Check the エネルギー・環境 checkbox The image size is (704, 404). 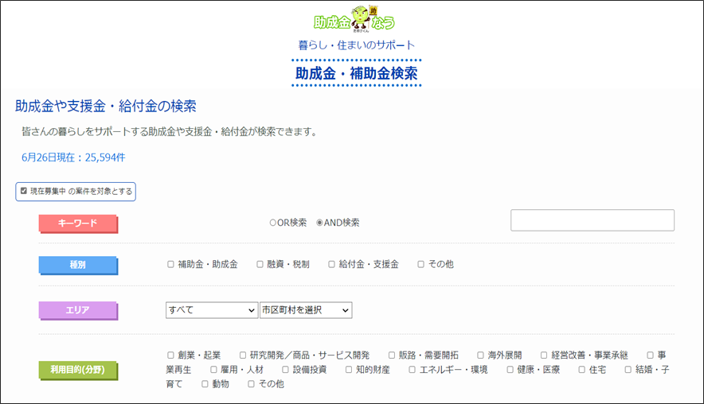coord(413,370)
